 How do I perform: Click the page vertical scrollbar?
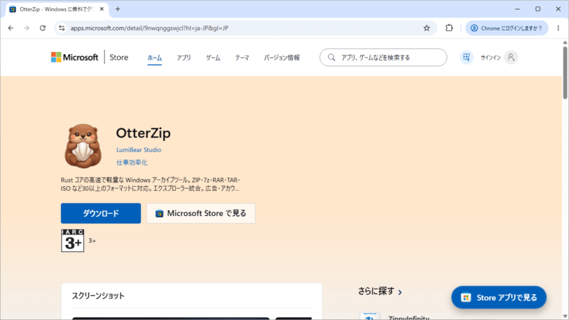565,73
